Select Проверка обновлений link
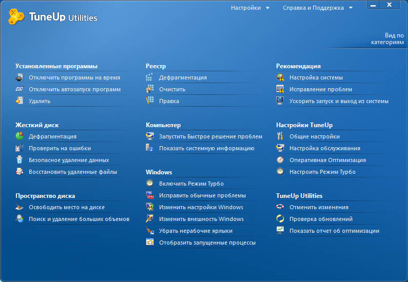The height and width of the screenshot is (282, 408). pos(321,219)
